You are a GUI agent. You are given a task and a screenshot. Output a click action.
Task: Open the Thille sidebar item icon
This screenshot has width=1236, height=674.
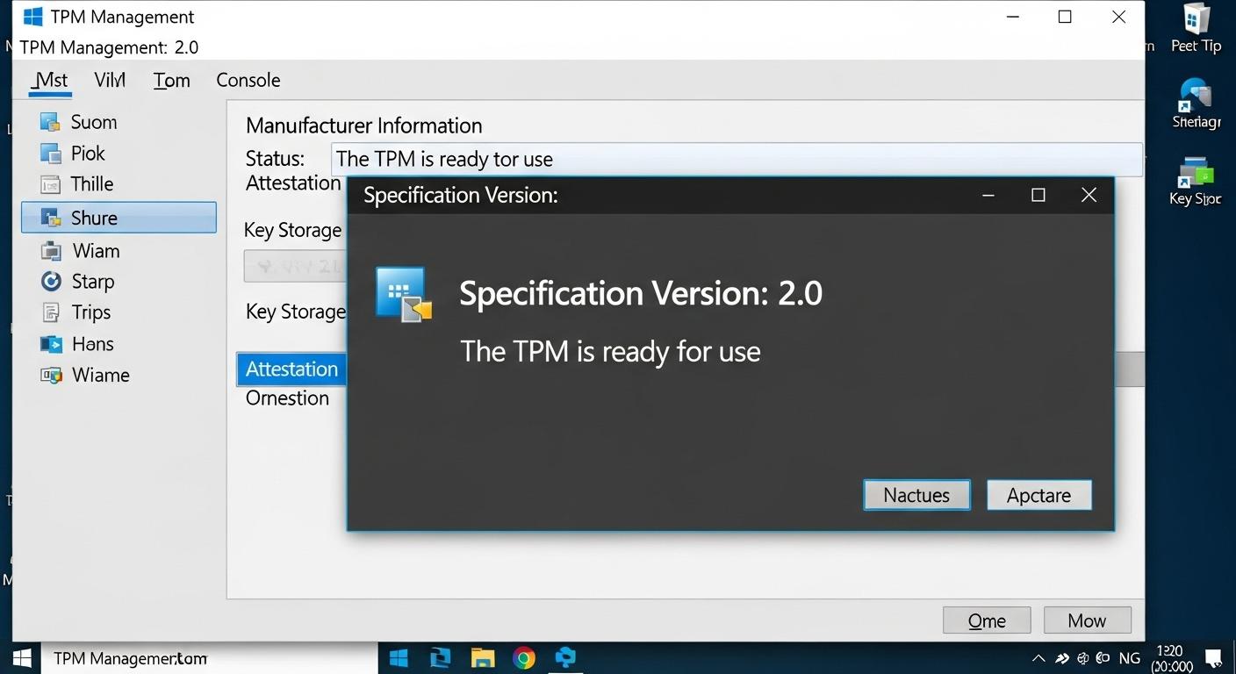(50, 184)
